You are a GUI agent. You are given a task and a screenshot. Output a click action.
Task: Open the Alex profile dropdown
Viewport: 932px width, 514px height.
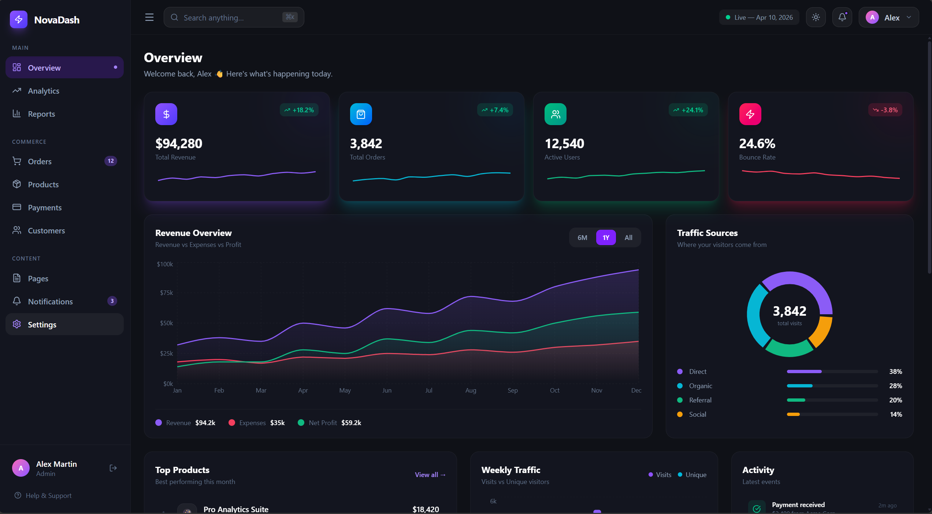pos(889,17)
